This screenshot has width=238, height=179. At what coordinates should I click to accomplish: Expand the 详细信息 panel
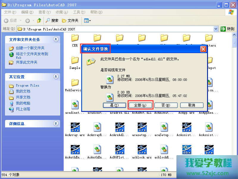[x=56, y=124]
